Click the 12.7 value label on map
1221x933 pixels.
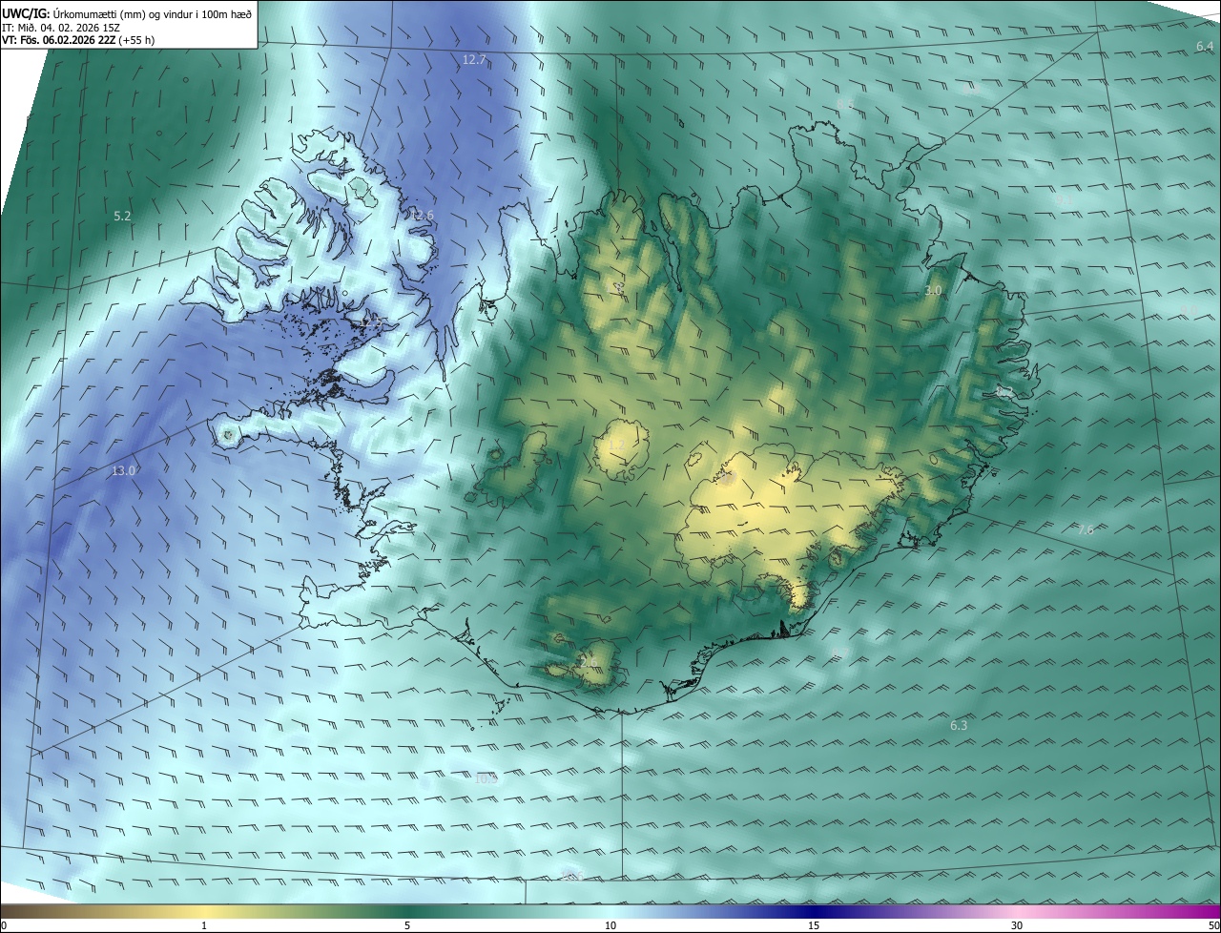474,59
